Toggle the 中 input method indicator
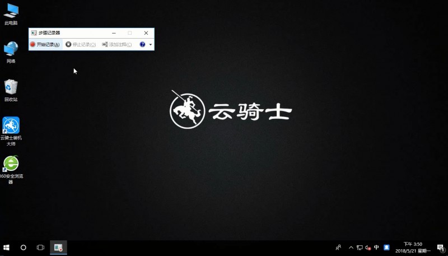The height and width of the screenshot is (256, 448). (376, 248)
